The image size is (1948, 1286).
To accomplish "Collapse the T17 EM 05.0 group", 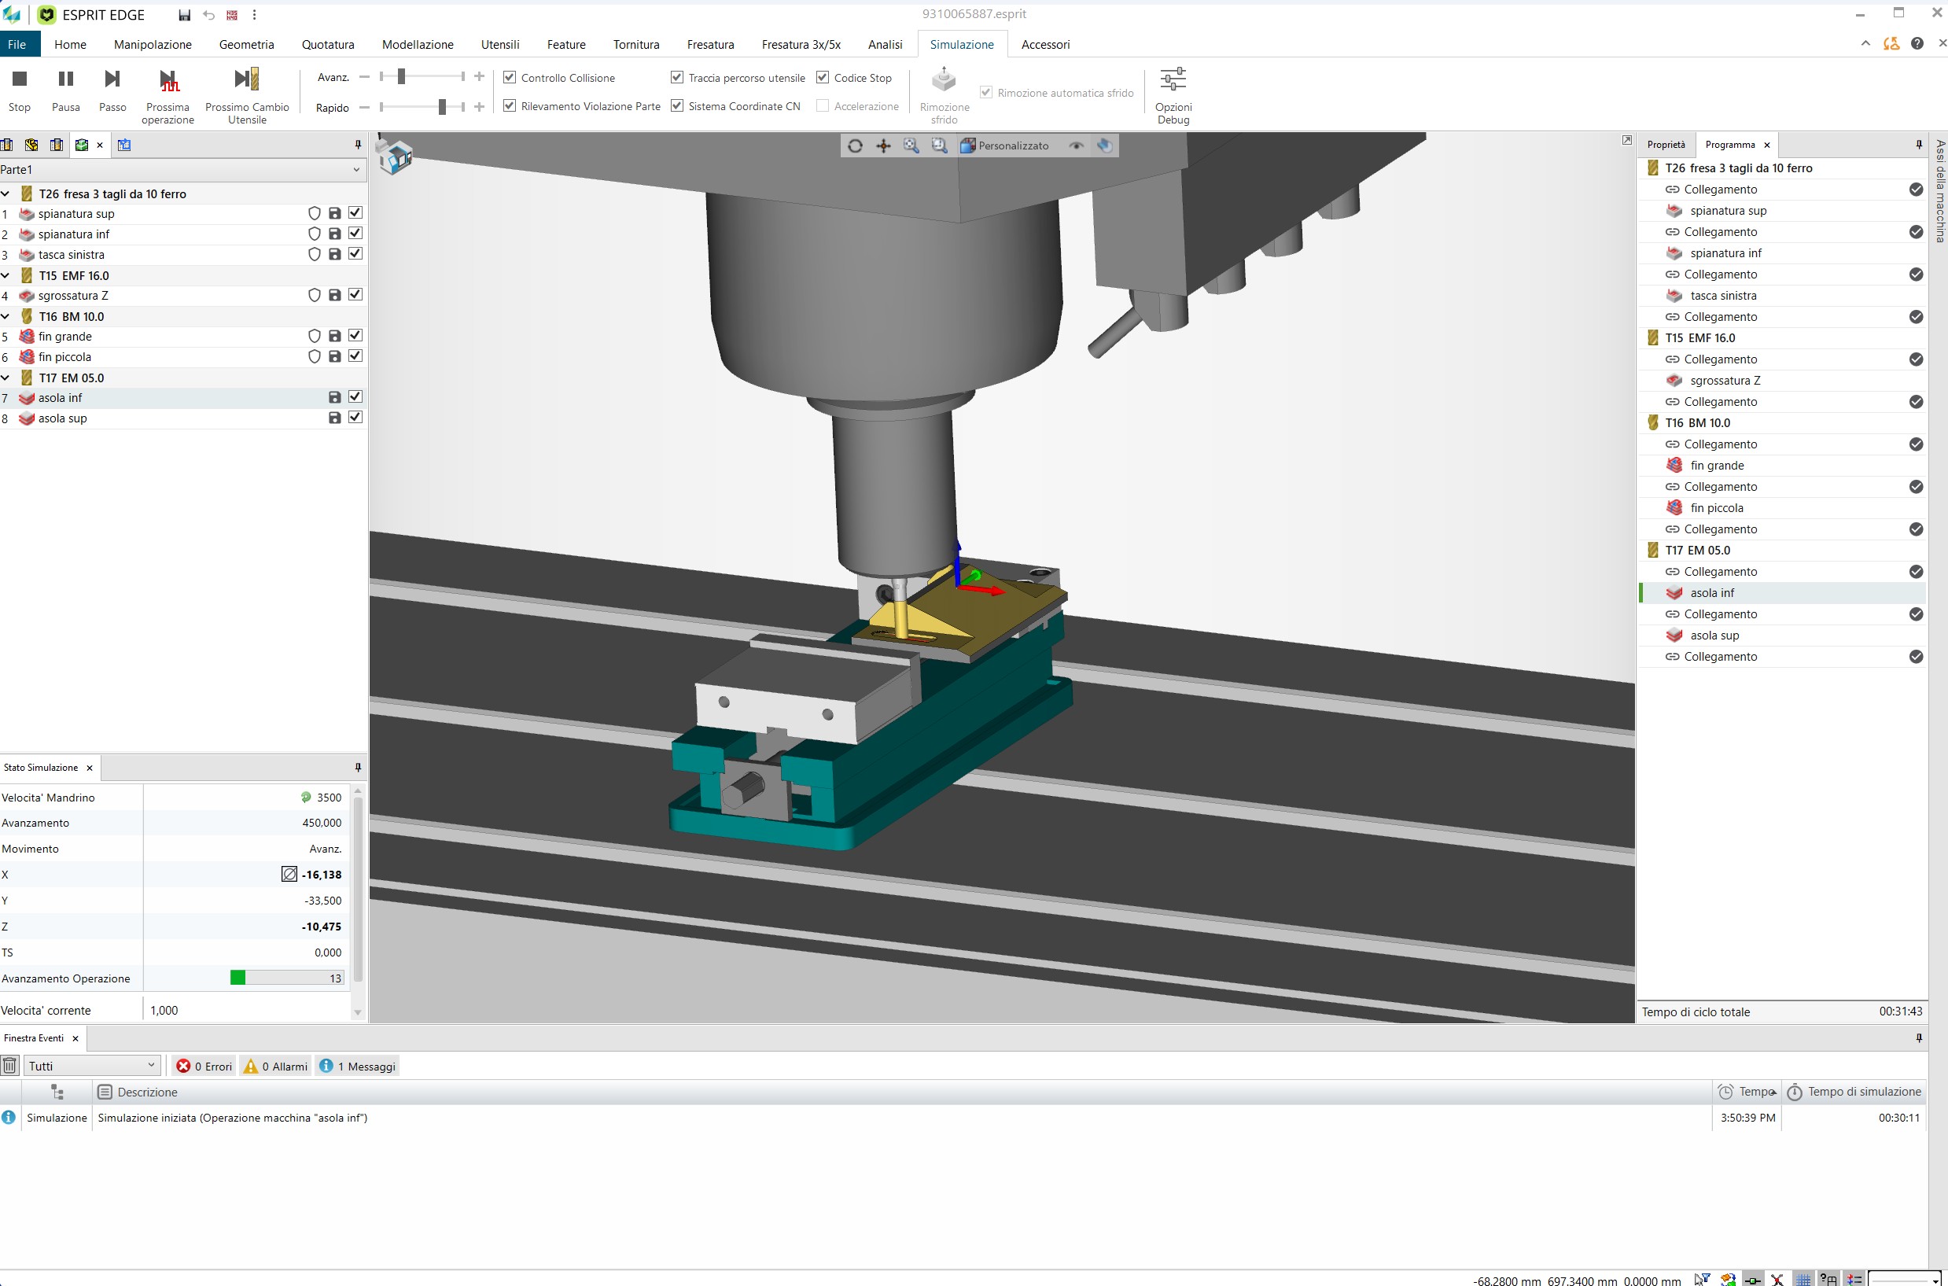I will pos(6,378).
